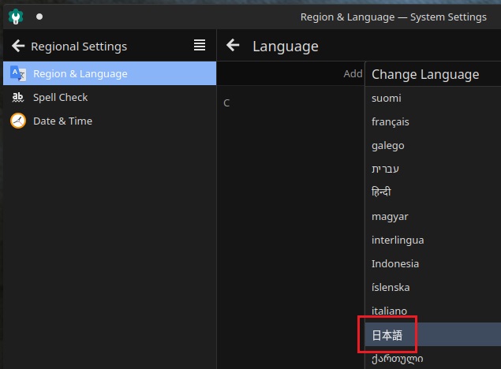The height and width of the screenshot is (369, 501).
Task: Select 日本語 in Change Language list
Action: [433, 334]
